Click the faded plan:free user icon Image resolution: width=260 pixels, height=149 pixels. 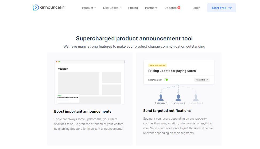(196, 98)
